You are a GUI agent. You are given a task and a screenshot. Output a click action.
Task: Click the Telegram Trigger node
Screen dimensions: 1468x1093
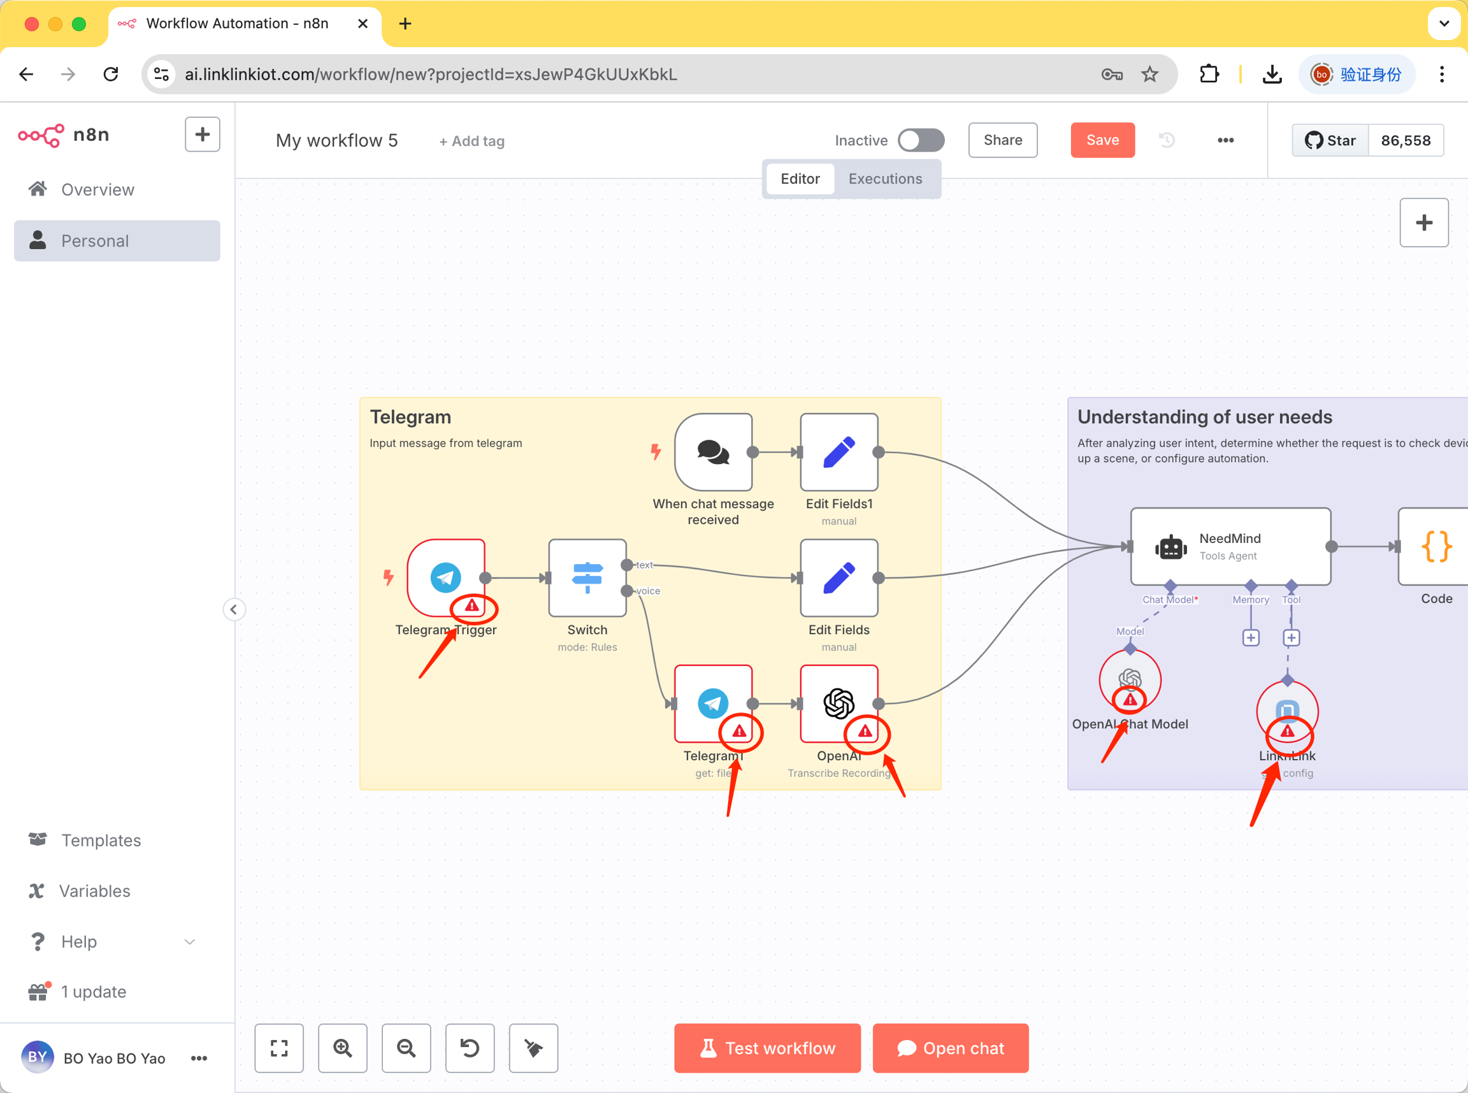point(446,576)
